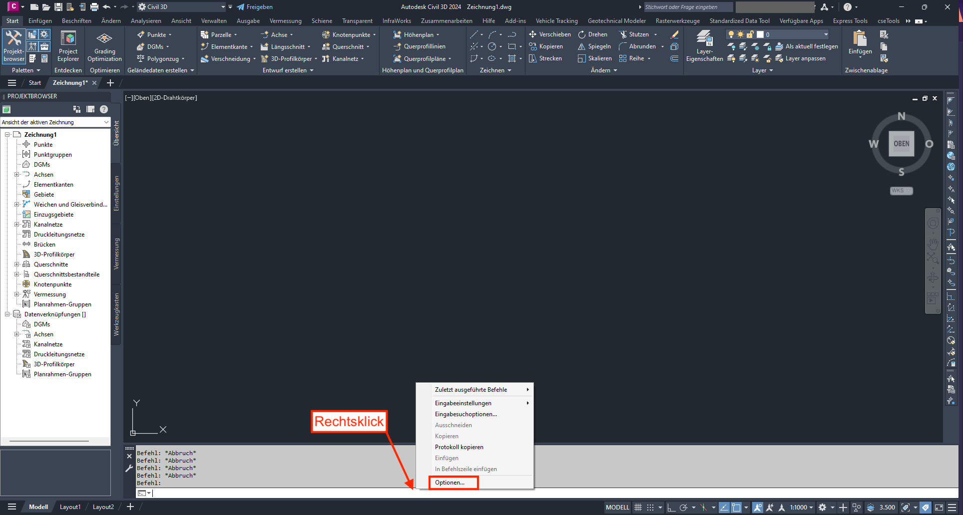Toggle snap mode in status bar
The width and height of the screenshot is (963, 515).
[650, 508]
